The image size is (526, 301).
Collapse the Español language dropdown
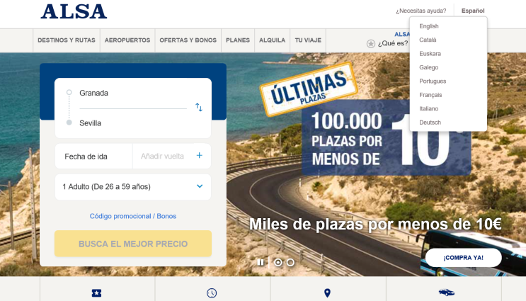pyautogui.click(x=473, y=11)
